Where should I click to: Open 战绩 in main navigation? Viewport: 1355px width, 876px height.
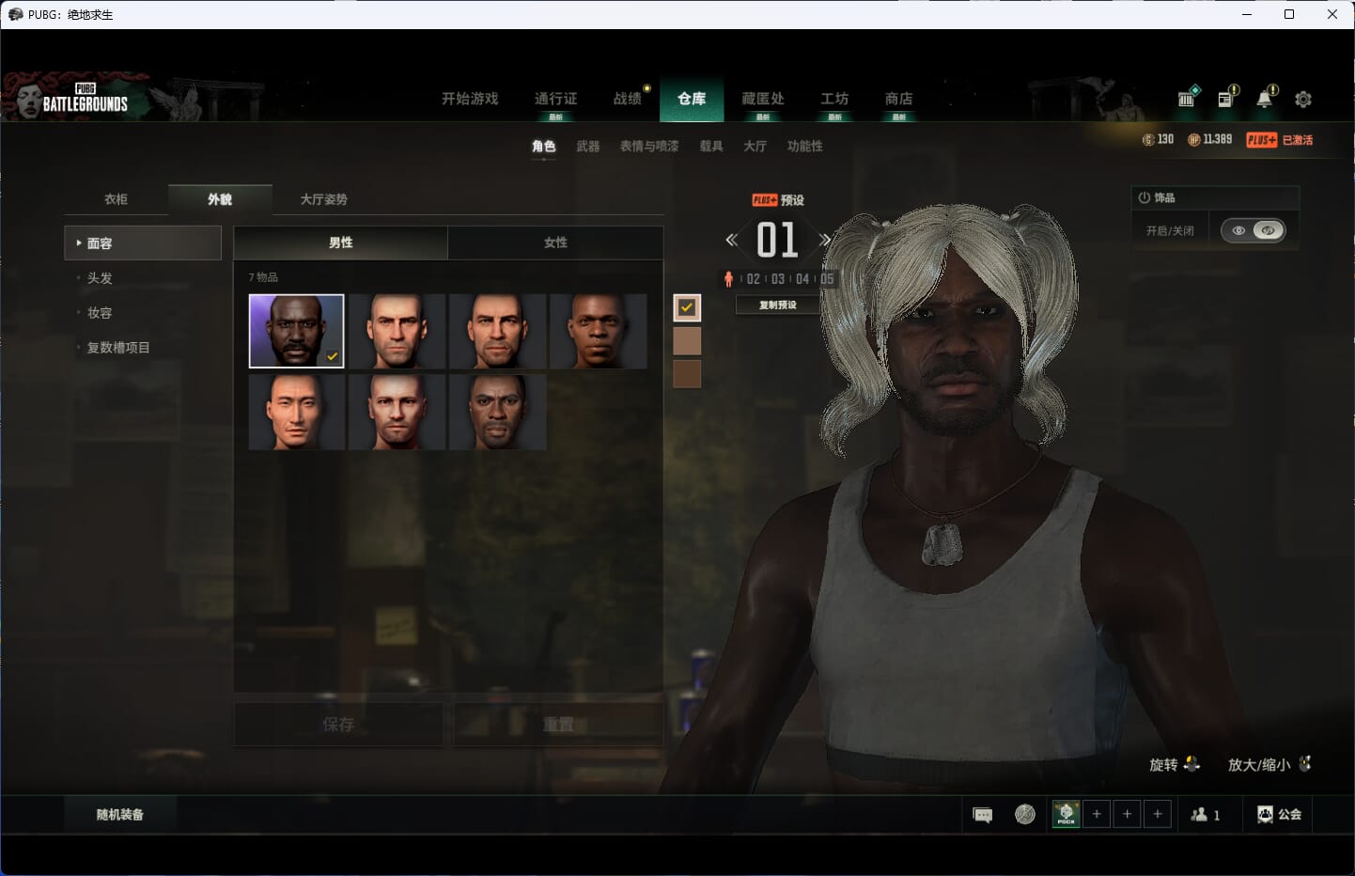pos(628,99)
